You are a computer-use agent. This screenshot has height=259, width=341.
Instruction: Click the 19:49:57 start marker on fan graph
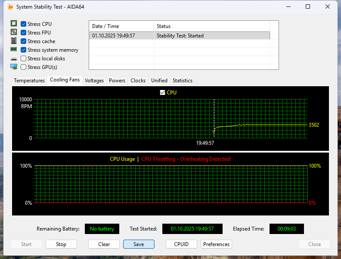pos(205,143)
